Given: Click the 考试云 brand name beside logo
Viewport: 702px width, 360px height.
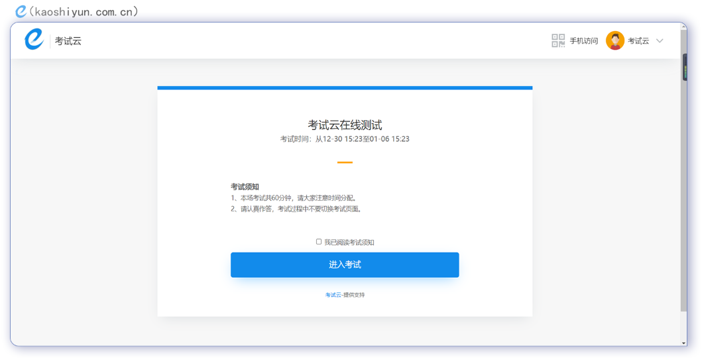Looking at the screenshot, I should [68, 41].
